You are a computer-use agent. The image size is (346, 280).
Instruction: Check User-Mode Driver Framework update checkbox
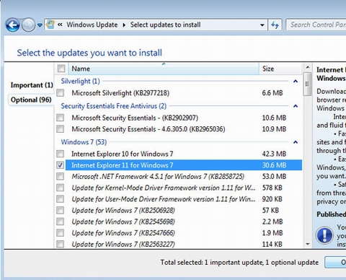[60, 199]
